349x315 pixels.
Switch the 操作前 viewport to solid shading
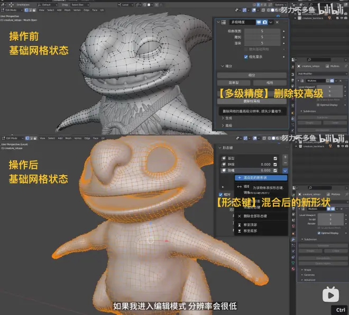click(x=272, y=10)
